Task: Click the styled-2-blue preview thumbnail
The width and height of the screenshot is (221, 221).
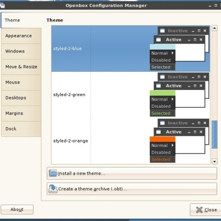Action: pyautogui.click(x=180, y=49)
